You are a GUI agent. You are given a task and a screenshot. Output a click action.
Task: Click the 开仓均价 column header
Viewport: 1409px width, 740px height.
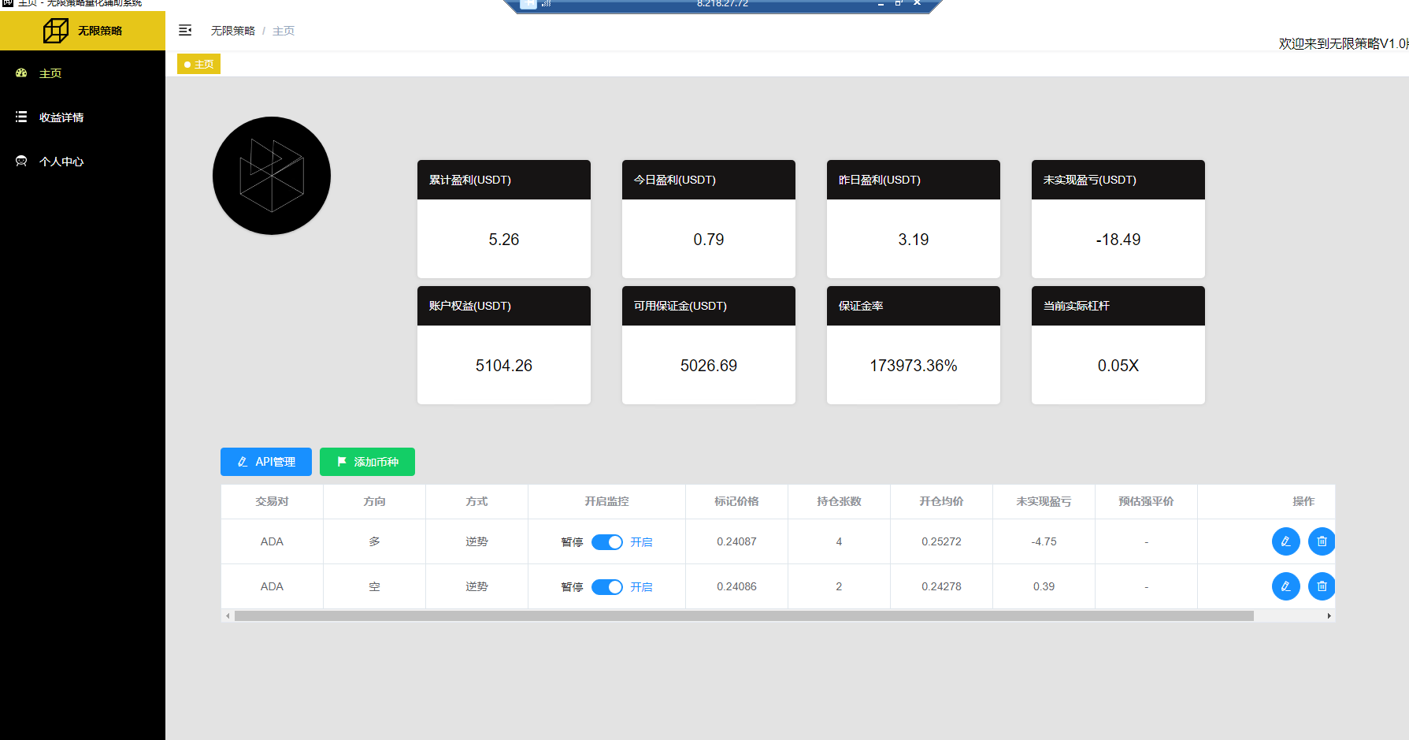(941, 501)
